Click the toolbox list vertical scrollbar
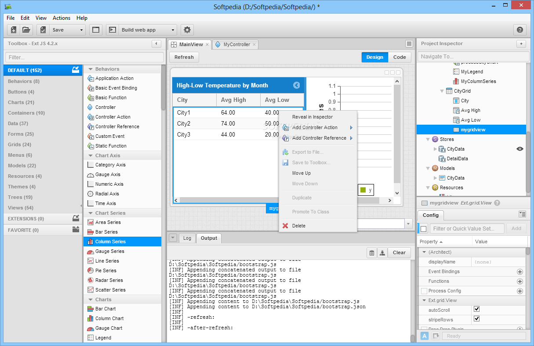 tap(164, 88)
